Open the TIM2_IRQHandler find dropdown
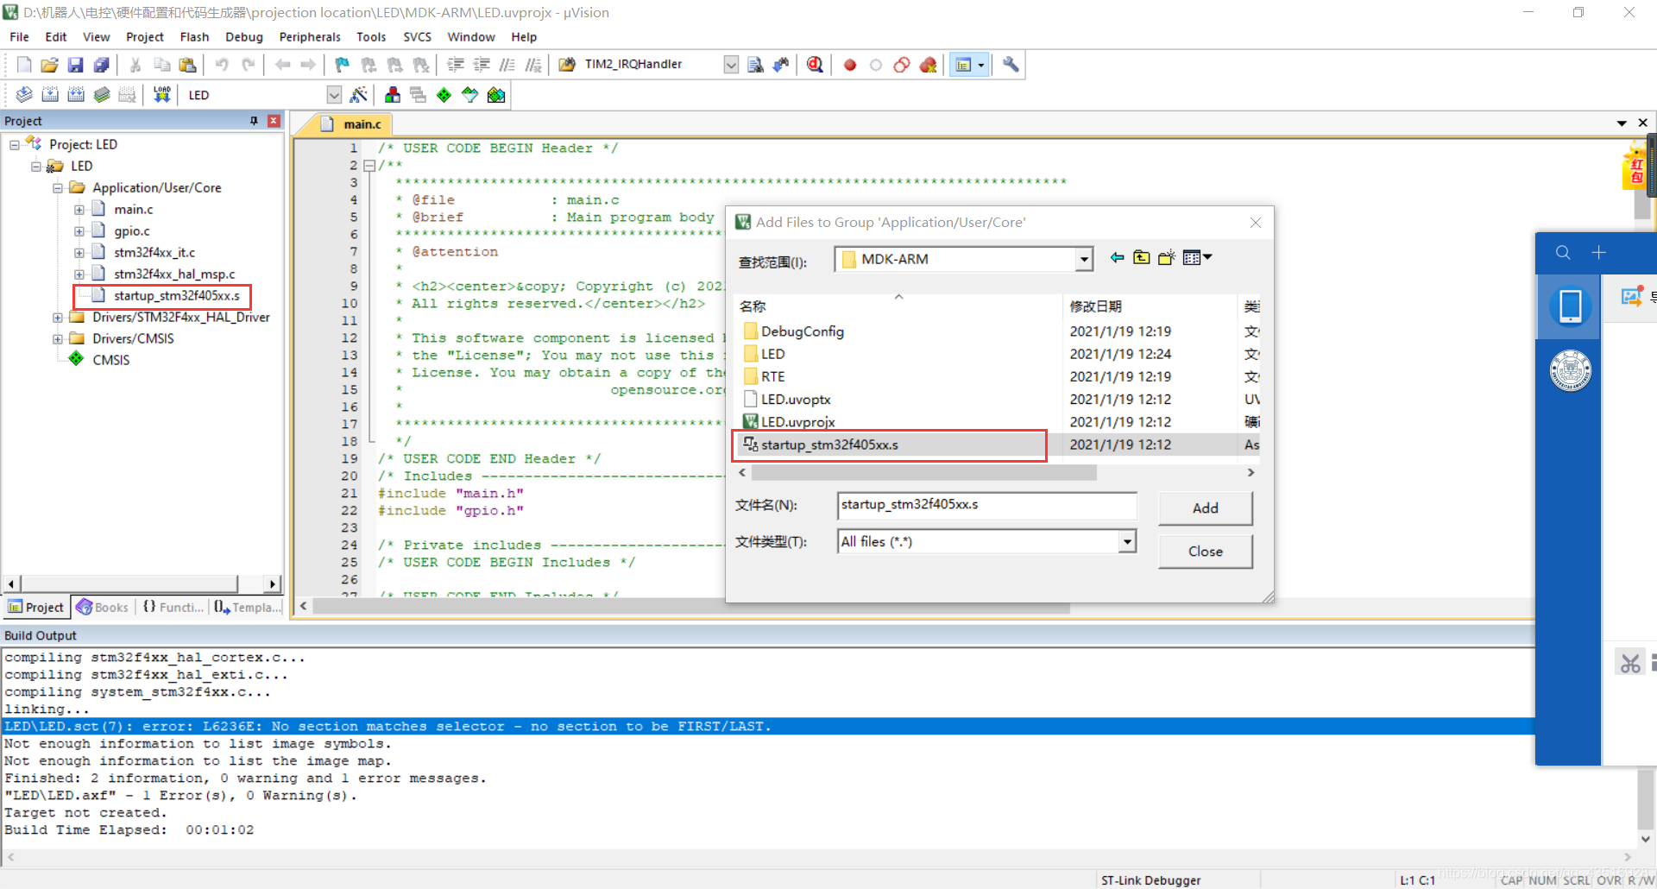This screenshot has height=889, width=1657. [731, 65]
